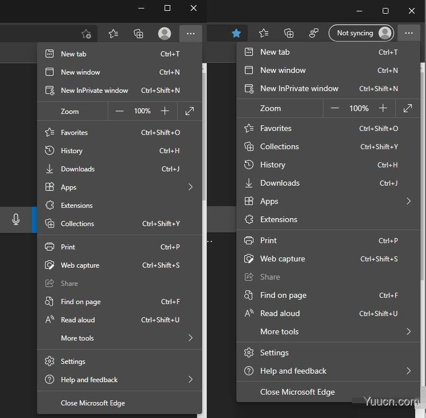Viewport: 426px width, 418px height.
Task: Decrease zoom with minus in right menu
Action: tap(335, 108)
